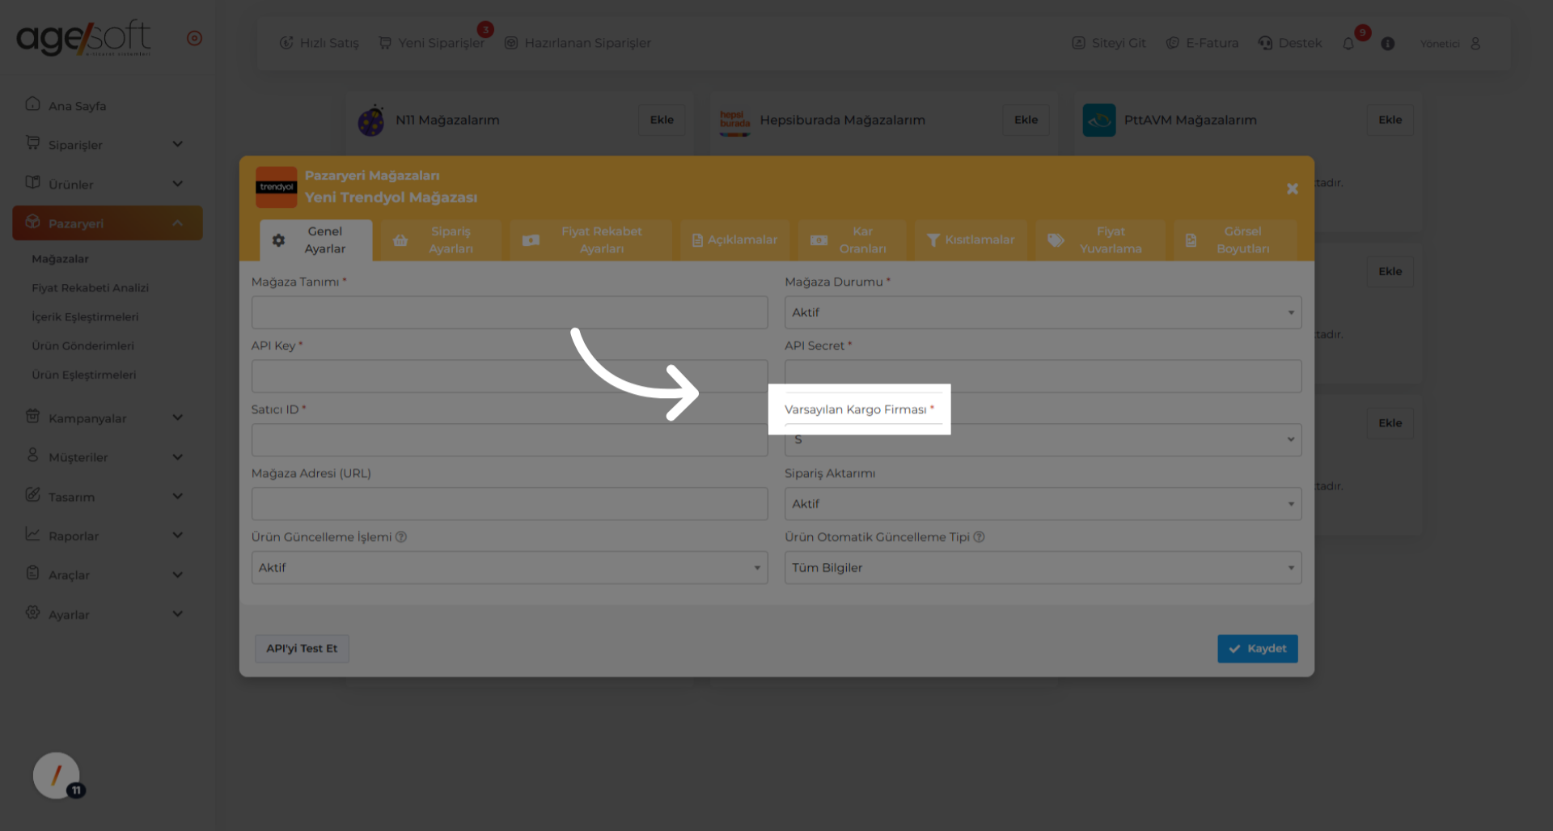Switch to Sipariş Ayarları tab

point(441,240)
